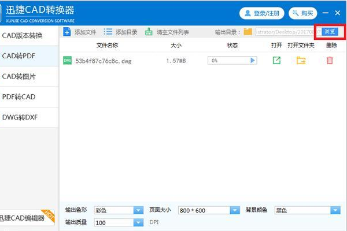Open containing folder via yellow folder icon
This screenshot has width=347, height=231.
[301, 60]
